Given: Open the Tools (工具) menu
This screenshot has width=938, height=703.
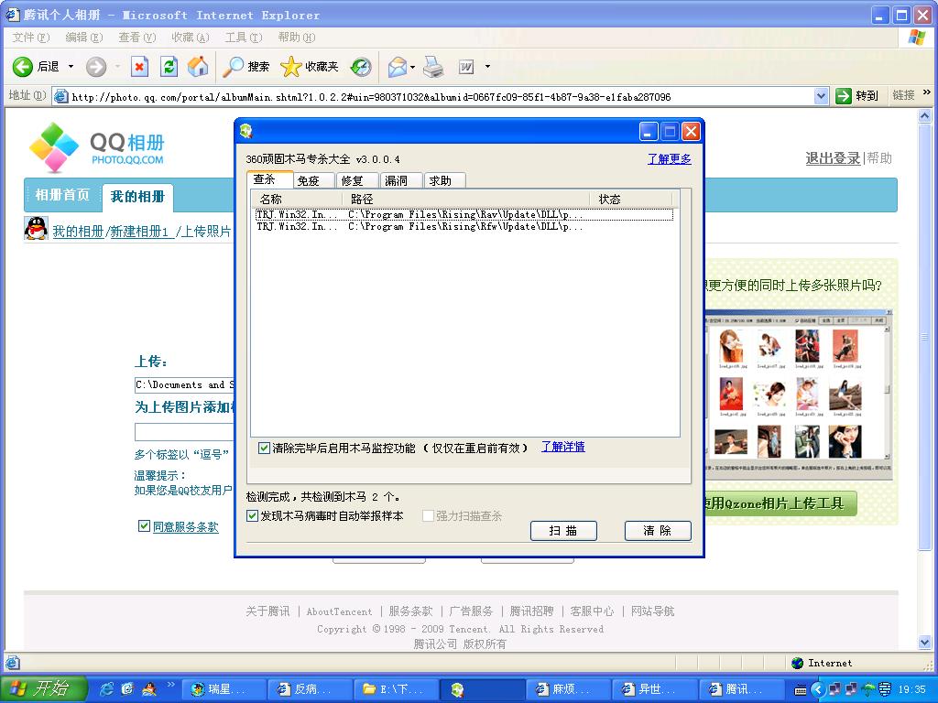Looking at the screenshot, I should point(244,37).
